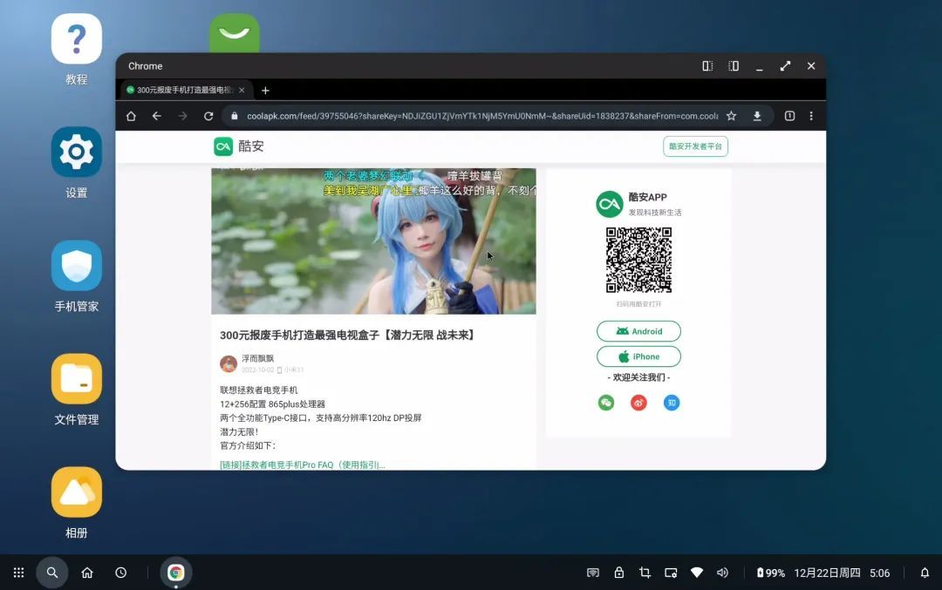
Task: Open the taskbar app drawer grid
Action: tap(18, 573)
